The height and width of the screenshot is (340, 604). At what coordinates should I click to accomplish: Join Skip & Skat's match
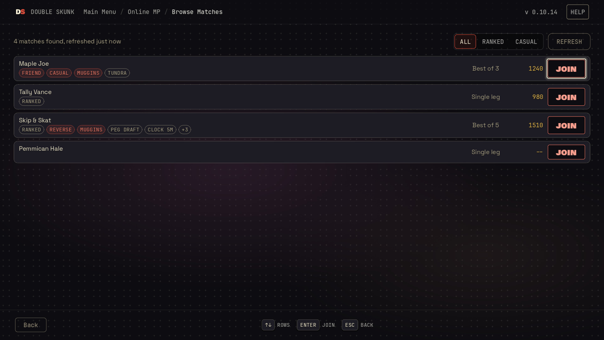566,125
